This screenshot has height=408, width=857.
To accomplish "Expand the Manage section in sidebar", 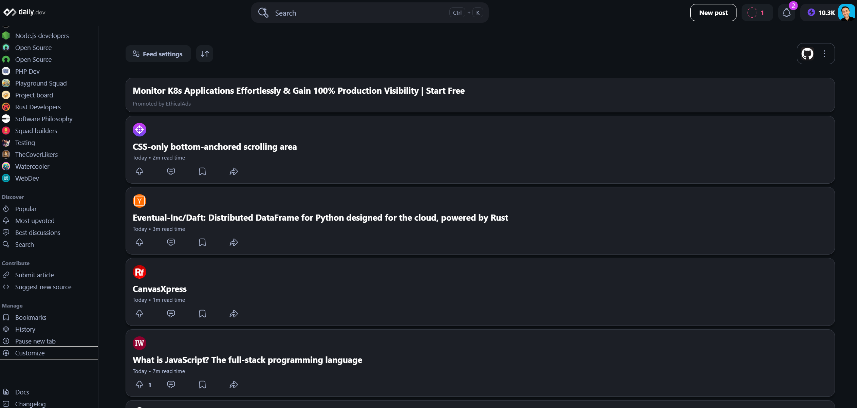I will [12, 306].
